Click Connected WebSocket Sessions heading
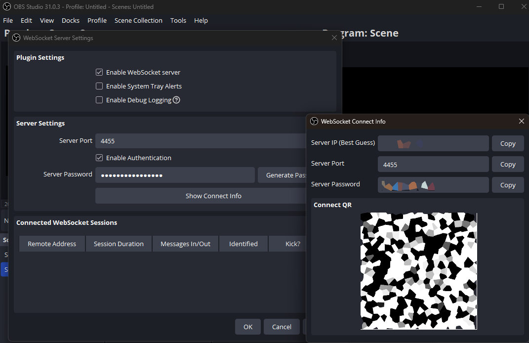 coord(67,222)
